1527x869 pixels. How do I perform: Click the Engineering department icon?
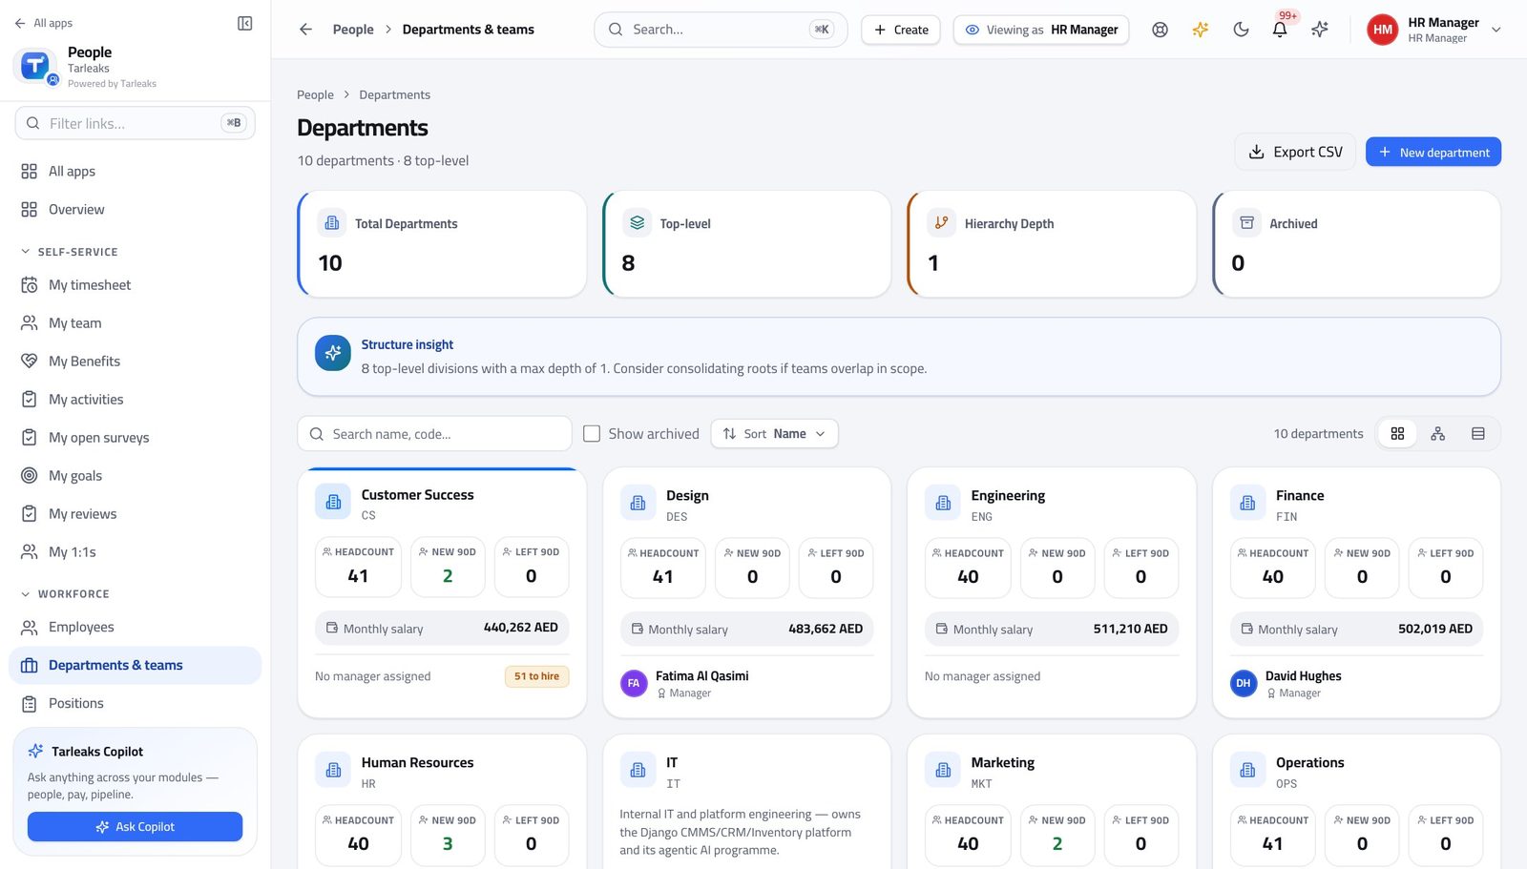click(x=943, y=503)
